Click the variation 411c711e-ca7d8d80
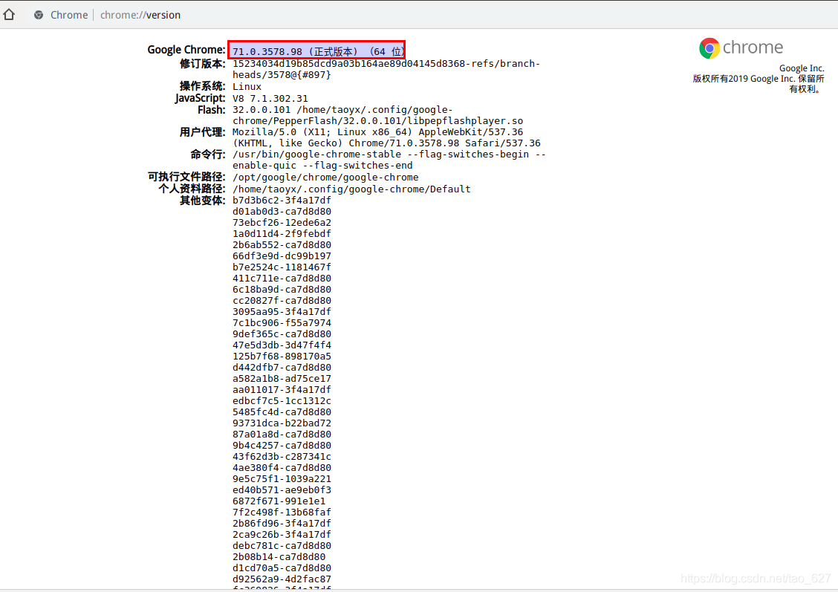Image resolution: width=838 pixels, height=592 pixels. pos(282,279)
